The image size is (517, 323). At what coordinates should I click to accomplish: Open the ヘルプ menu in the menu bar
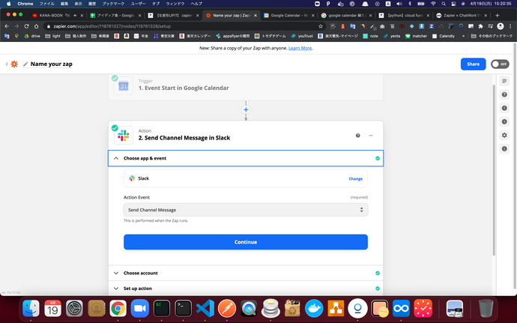coord(196,4)
